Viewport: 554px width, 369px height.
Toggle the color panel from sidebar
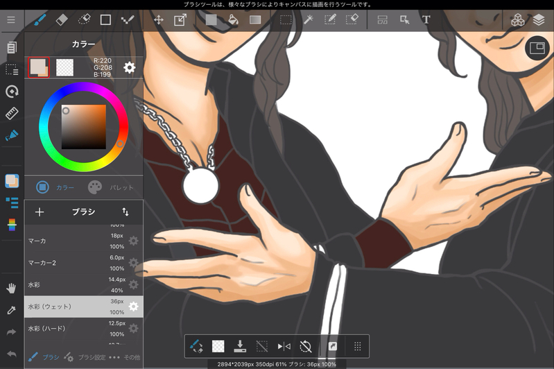click(x=12, y=181)
